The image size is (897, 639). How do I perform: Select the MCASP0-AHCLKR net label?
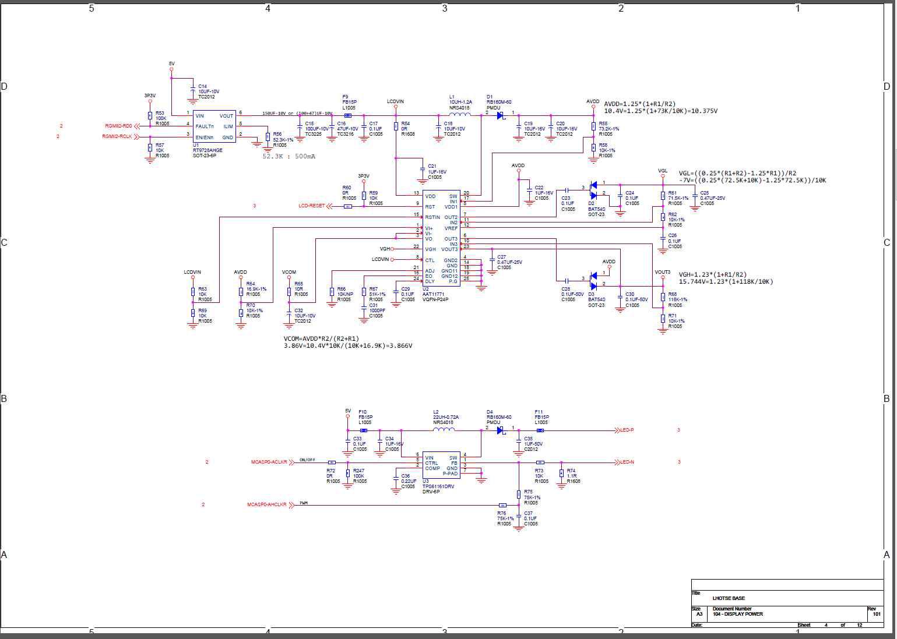pyautogui.click(x=270, y=504)
